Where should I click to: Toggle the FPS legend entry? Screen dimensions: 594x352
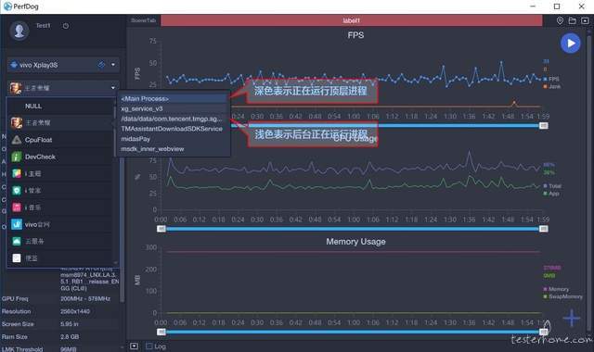tap(551, 79)
